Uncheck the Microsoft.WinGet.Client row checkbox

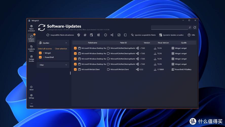75,69
